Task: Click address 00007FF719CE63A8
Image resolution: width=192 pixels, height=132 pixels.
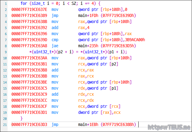Action: (x=29, y=46)
